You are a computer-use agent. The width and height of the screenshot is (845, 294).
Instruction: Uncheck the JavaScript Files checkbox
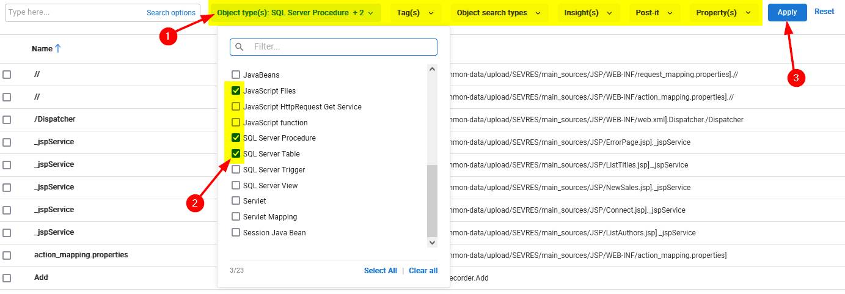(x=236, y=91)
